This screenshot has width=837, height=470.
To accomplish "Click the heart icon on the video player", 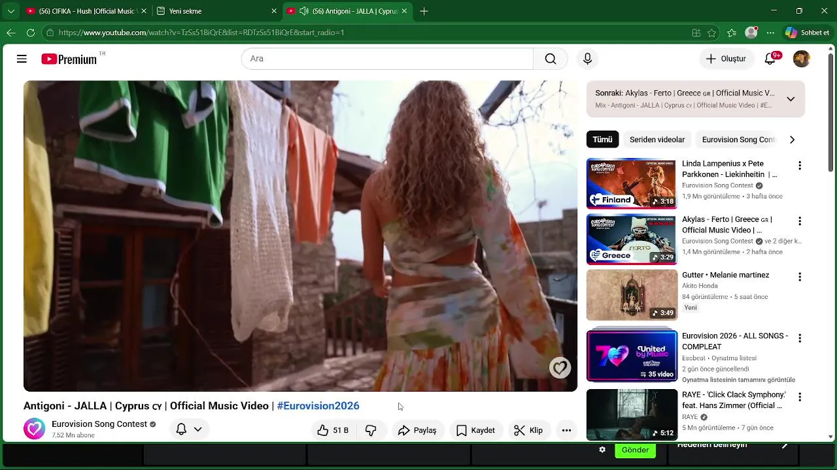I will click(560, 368).
